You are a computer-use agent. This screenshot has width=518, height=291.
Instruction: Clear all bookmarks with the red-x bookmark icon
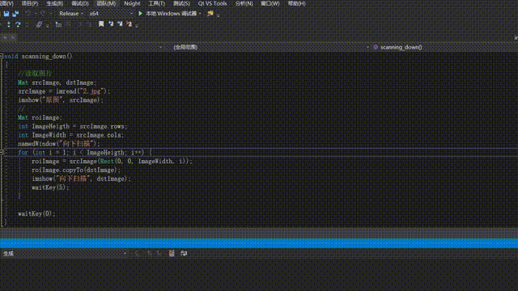pos(129,24)
